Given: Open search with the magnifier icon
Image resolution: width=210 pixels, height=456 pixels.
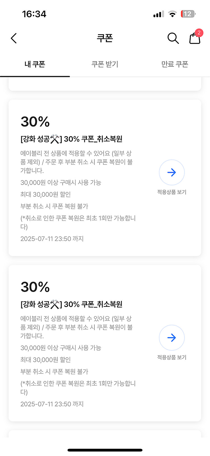Looking at the screenshot, I should point(173,38).
